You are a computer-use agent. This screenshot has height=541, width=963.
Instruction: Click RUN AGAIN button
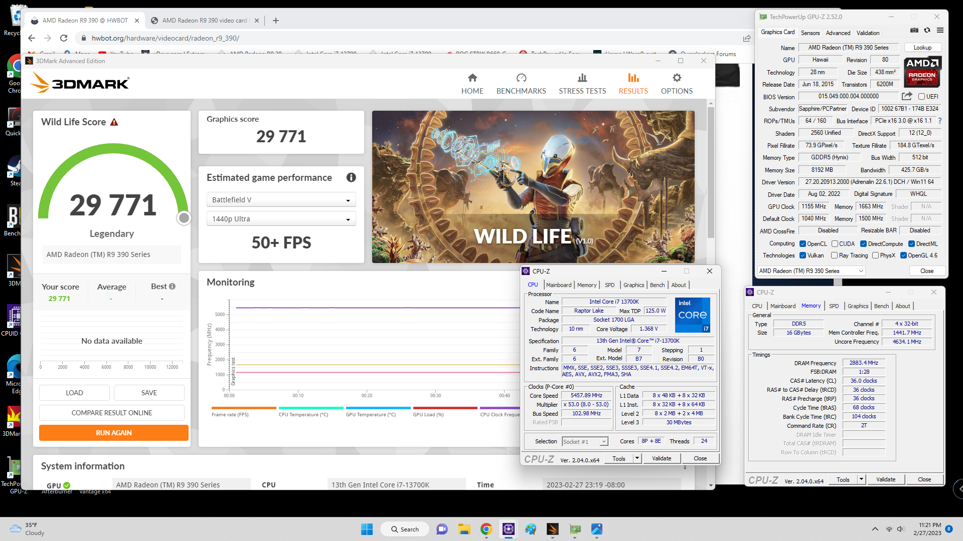pyautogui.click(x=114, y=433)
